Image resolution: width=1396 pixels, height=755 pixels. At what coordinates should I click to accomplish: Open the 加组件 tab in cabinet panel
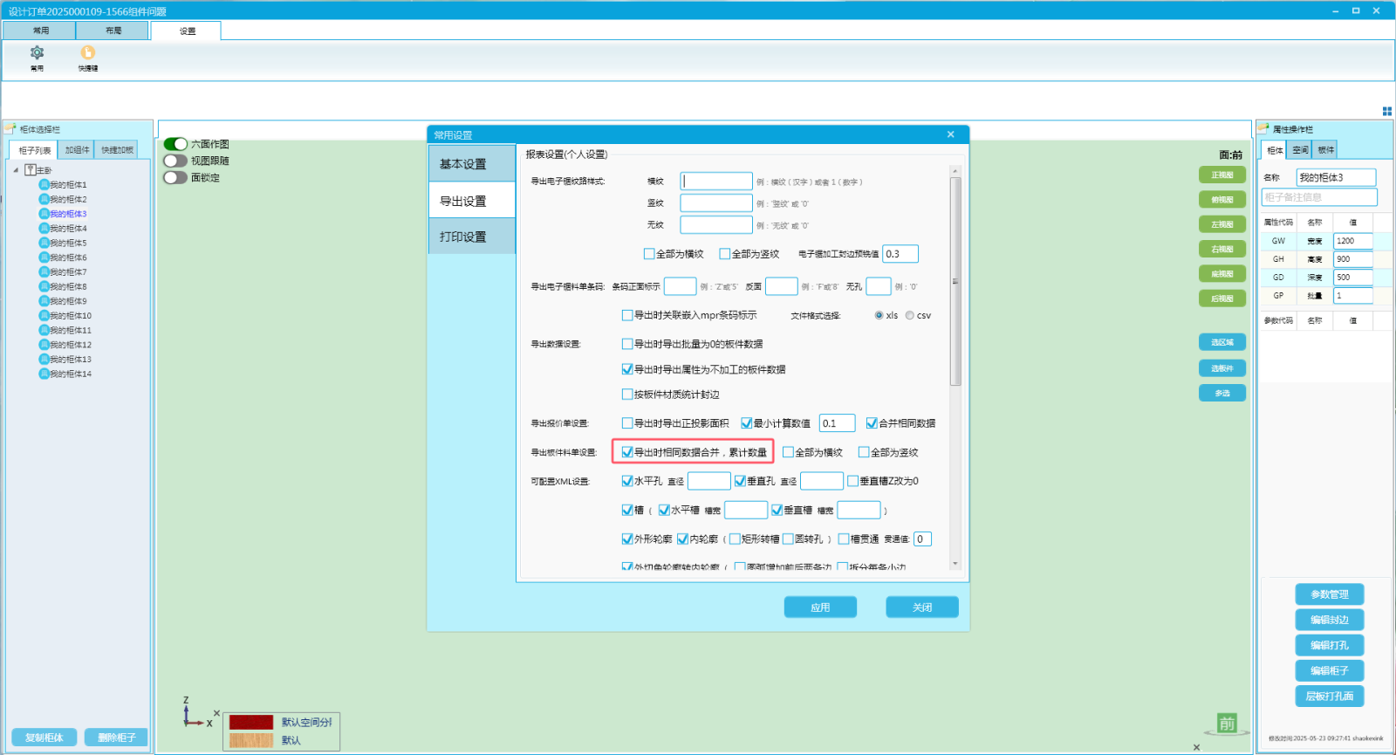(x=77, y=150)
